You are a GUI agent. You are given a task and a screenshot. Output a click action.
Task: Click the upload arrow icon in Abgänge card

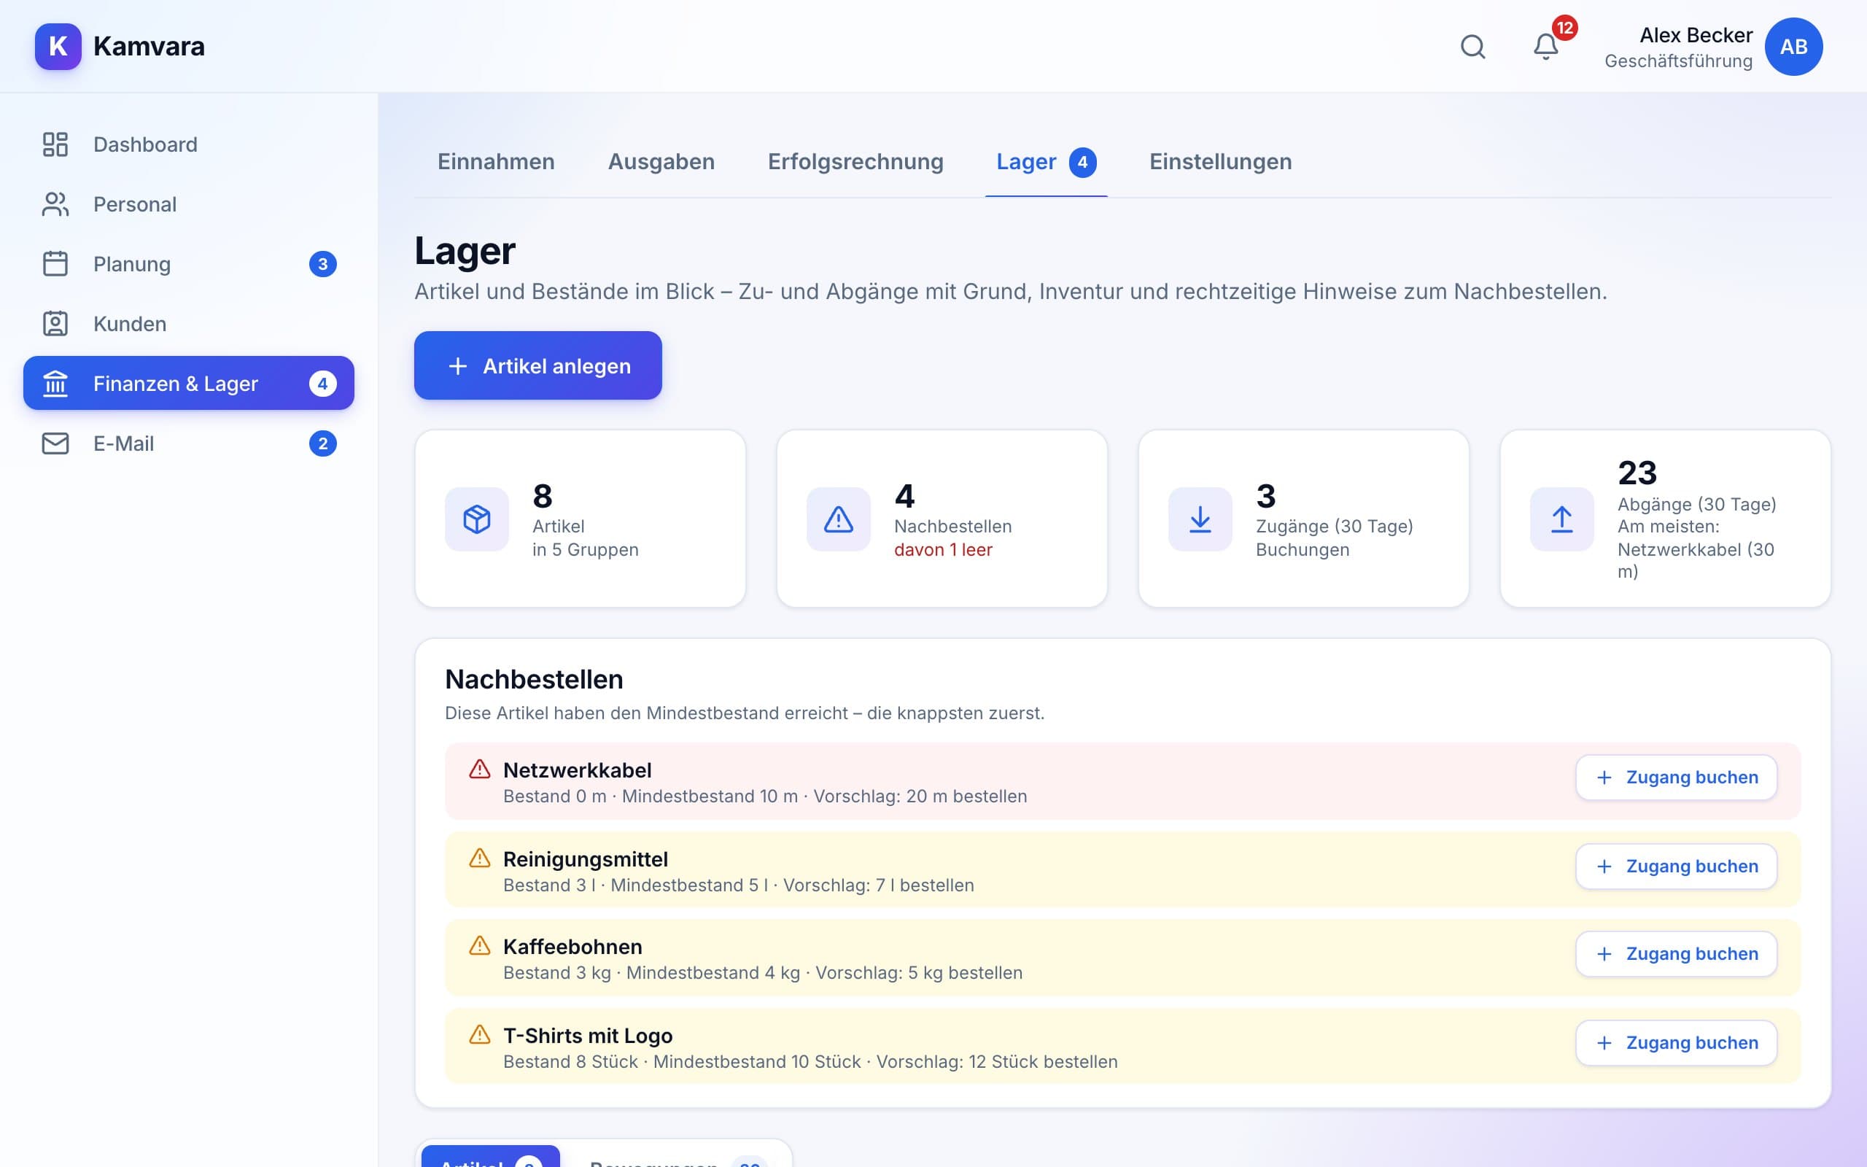point(1562,519)
